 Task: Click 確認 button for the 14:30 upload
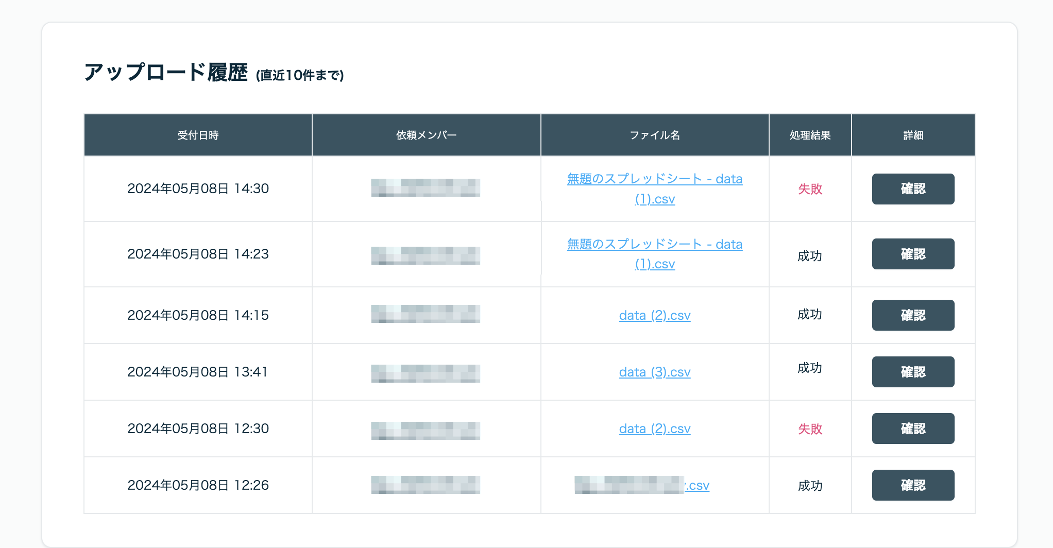point(913,189)
